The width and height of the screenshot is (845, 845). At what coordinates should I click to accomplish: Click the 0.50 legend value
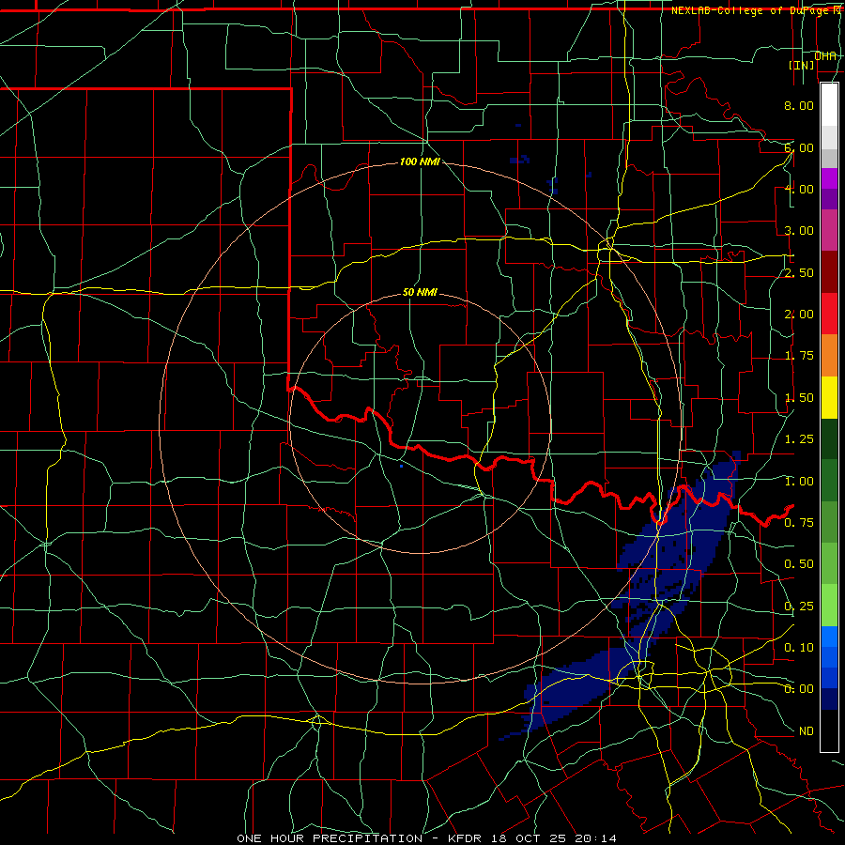coord(799,564)
